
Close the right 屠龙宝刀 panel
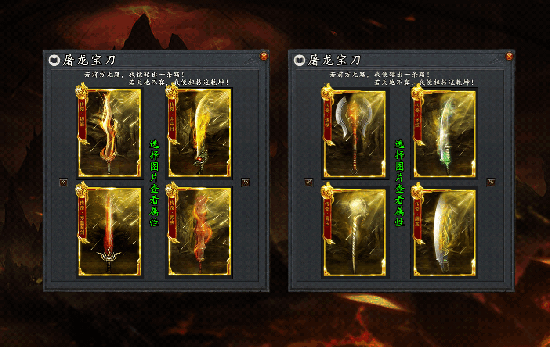(509, 56)
